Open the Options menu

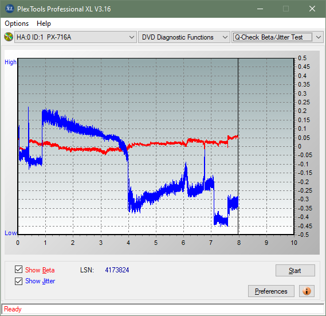point(17,24)
